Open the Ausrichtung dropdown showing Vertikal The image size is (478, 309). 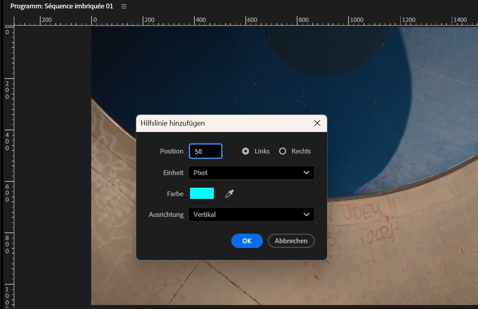click(251, 215)
